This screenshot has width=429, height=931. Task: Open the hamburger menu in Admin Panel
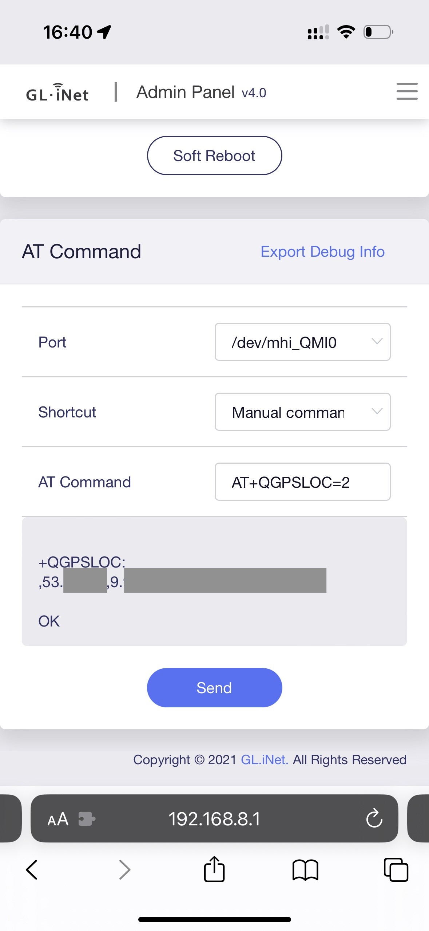(407, 91)
